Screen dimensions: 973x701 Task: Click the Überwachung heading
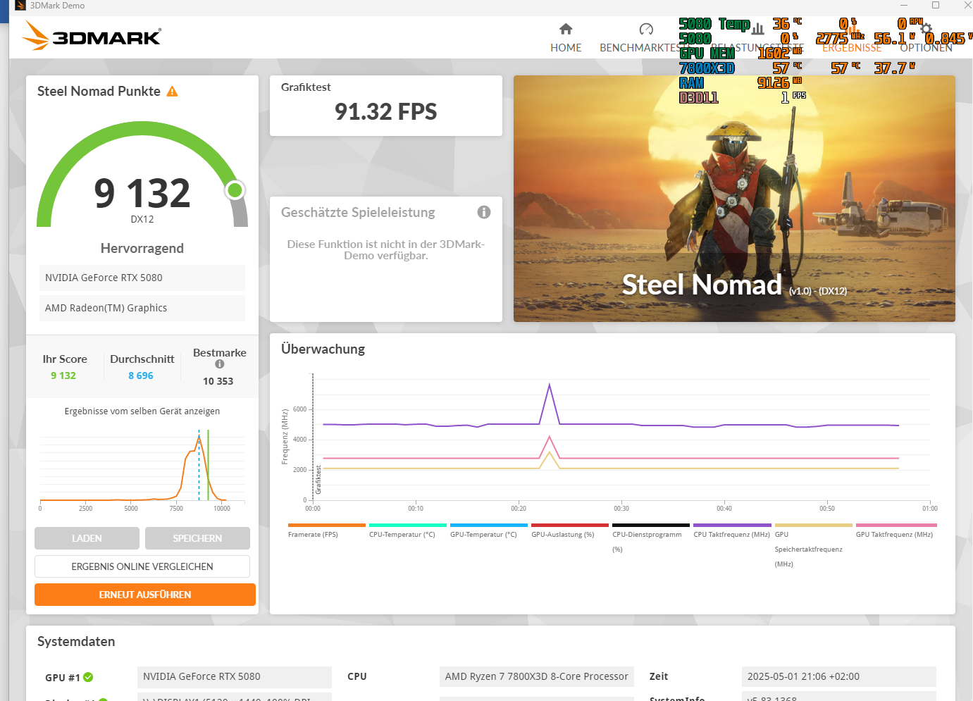pos(323,349)
